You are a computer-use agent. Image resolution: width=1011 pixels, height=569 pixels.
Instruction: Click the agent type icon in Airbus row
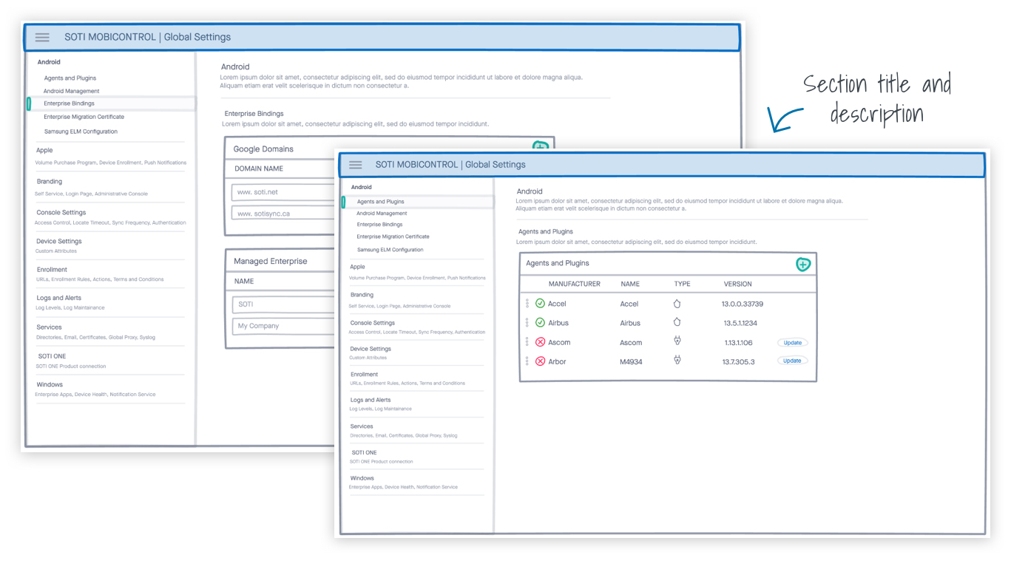pyautogui.click(x=677, y=322)
